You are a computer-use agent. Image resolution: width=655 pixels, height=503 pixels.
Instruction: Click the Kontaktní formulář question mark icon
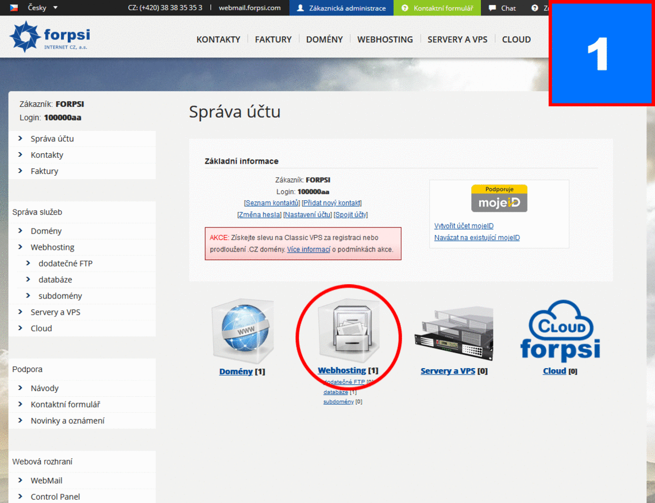pyautogui.click(x=404, y=8)
